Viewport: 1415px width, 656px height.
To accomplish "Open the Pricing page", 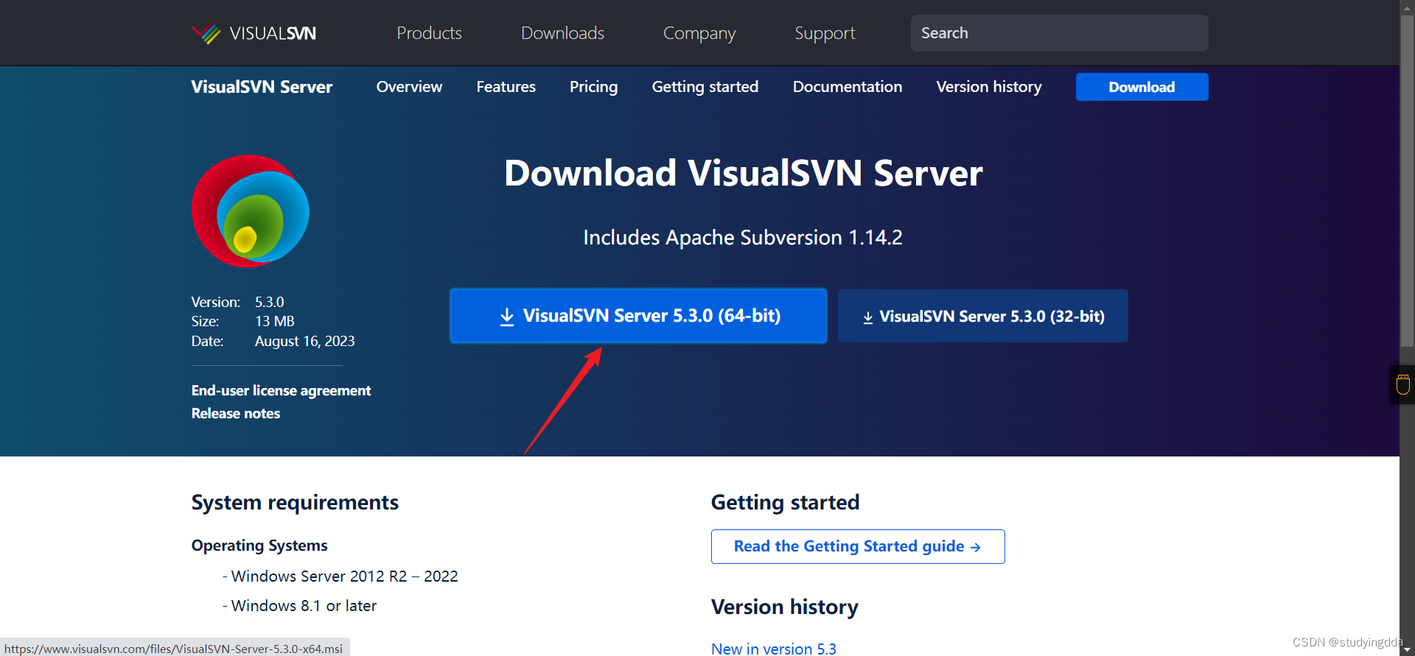I will click(x=593, y=87).
